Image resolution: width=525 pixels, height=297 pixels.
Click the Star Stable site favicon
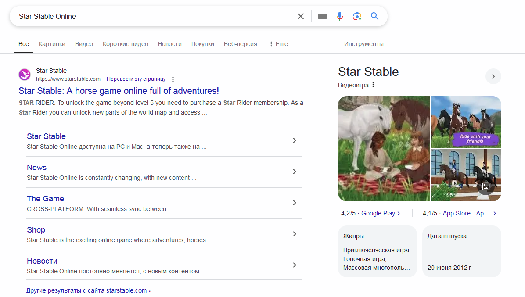tap(25, 75)
